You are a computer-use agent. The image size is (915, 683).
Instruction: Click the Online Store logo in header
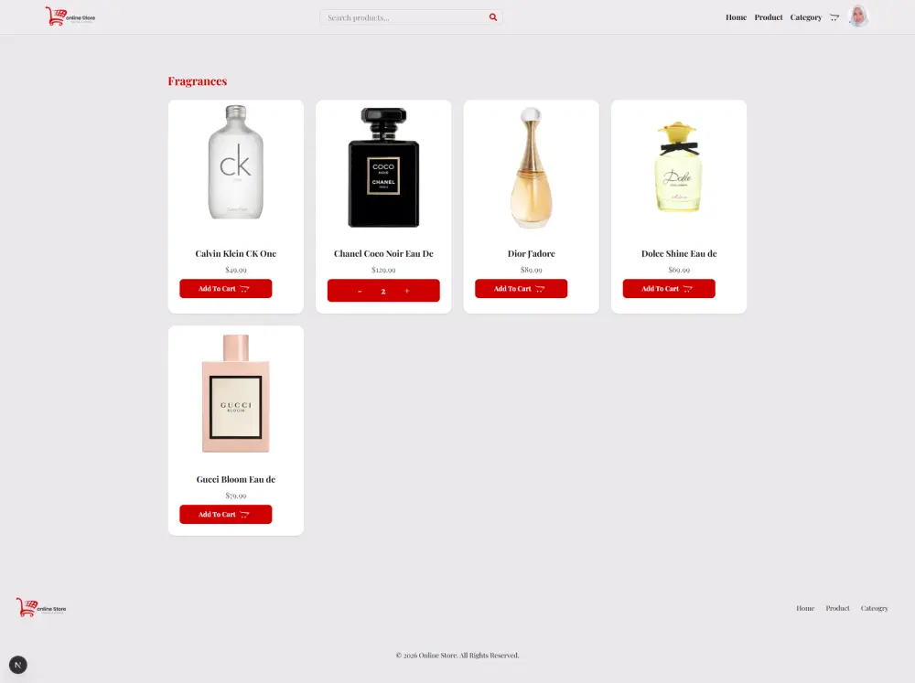point(70,16)
